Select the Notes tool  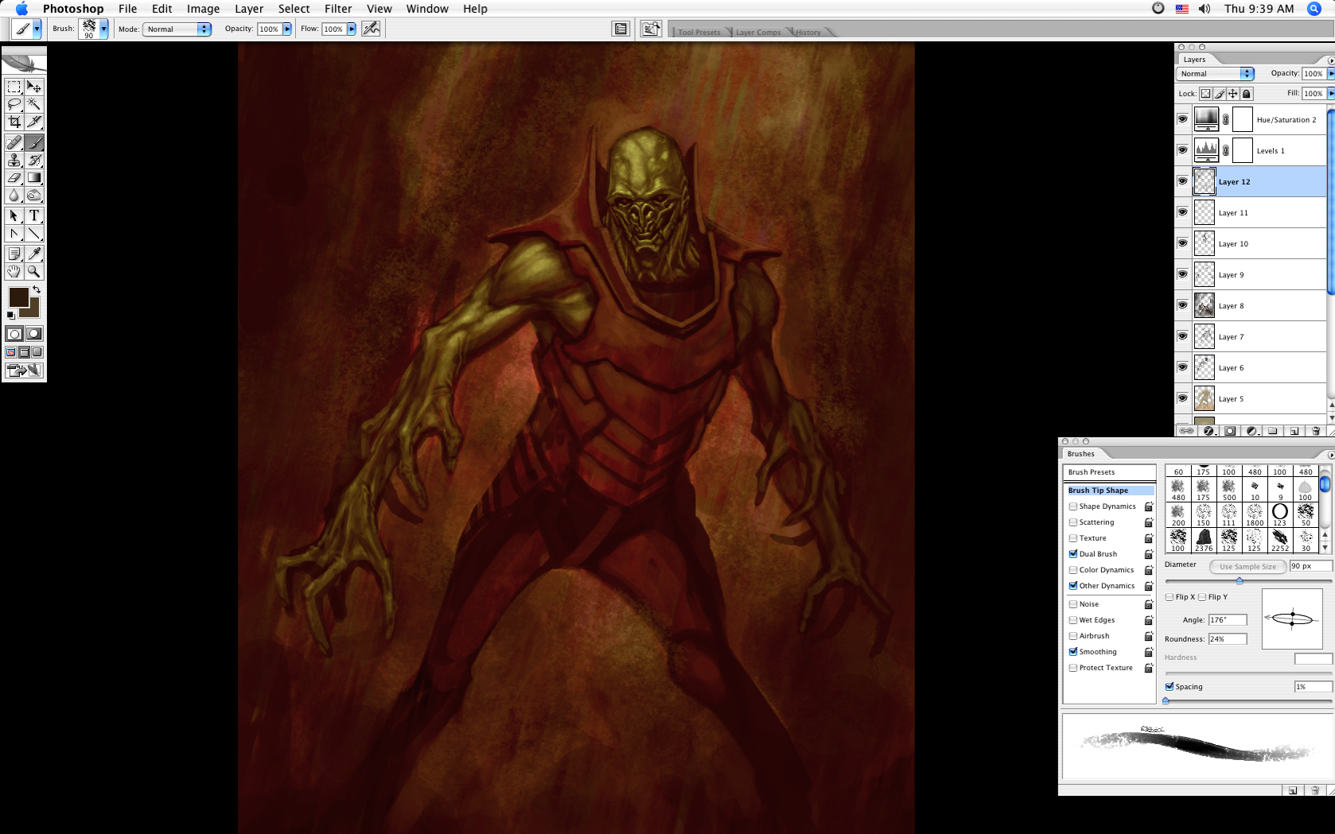coord(14,254)
